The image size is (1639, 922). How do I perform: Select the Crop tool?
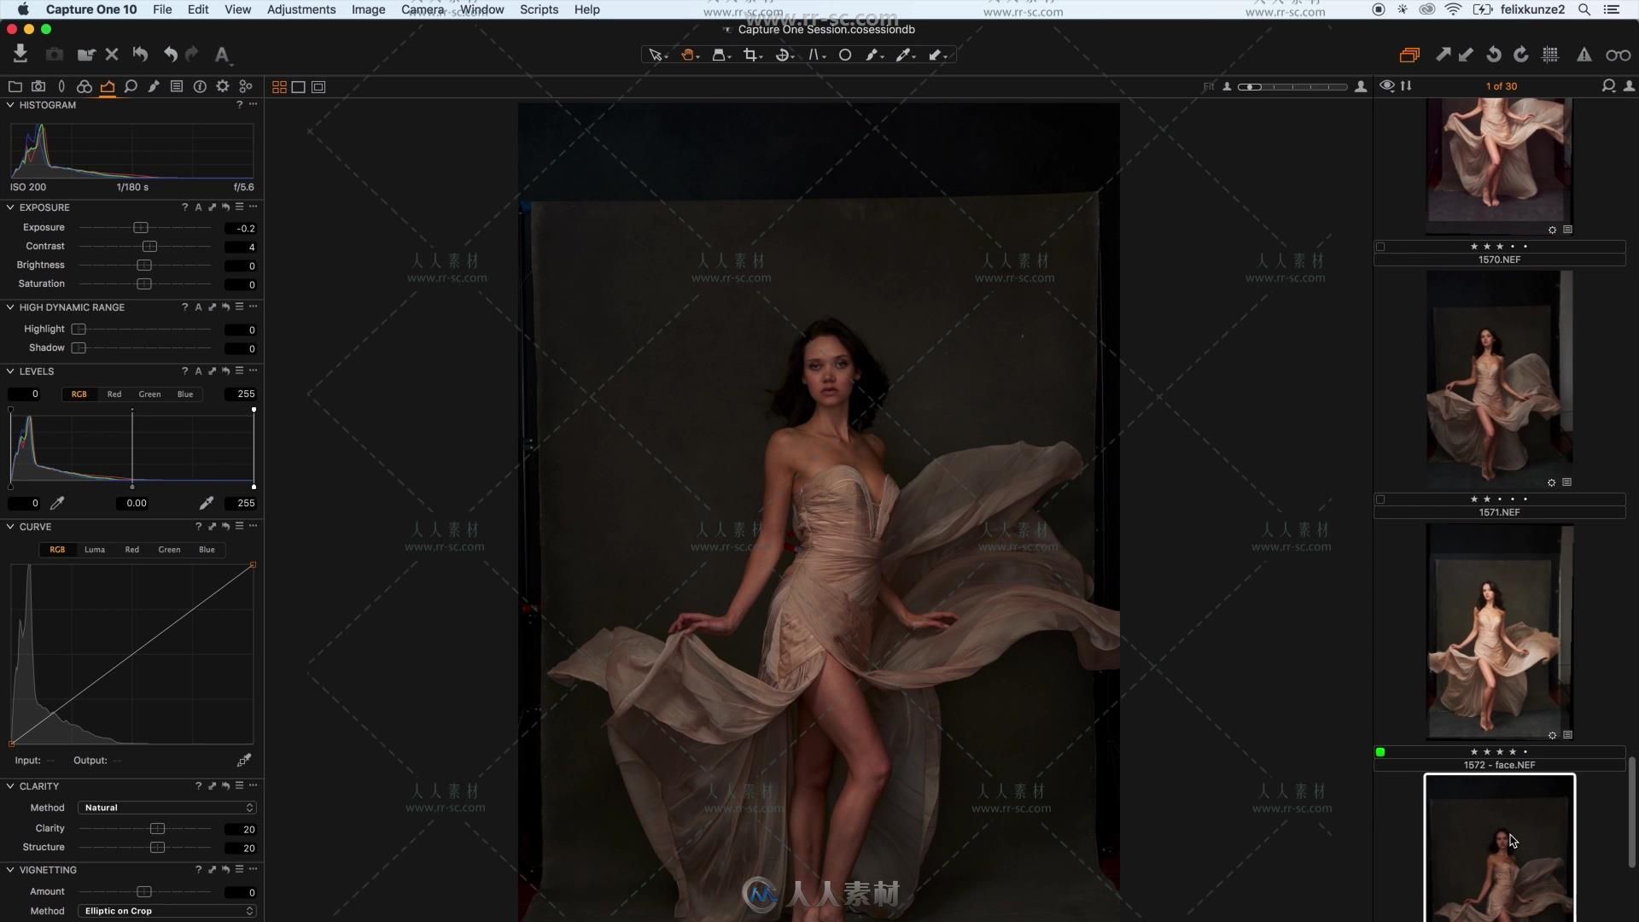[751, 55]
